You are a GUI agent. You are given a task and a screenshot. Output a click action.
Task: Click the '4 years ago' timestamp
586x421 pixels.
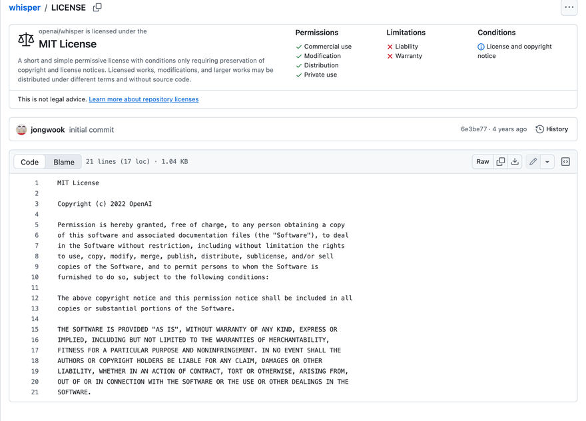click(509, 129)
